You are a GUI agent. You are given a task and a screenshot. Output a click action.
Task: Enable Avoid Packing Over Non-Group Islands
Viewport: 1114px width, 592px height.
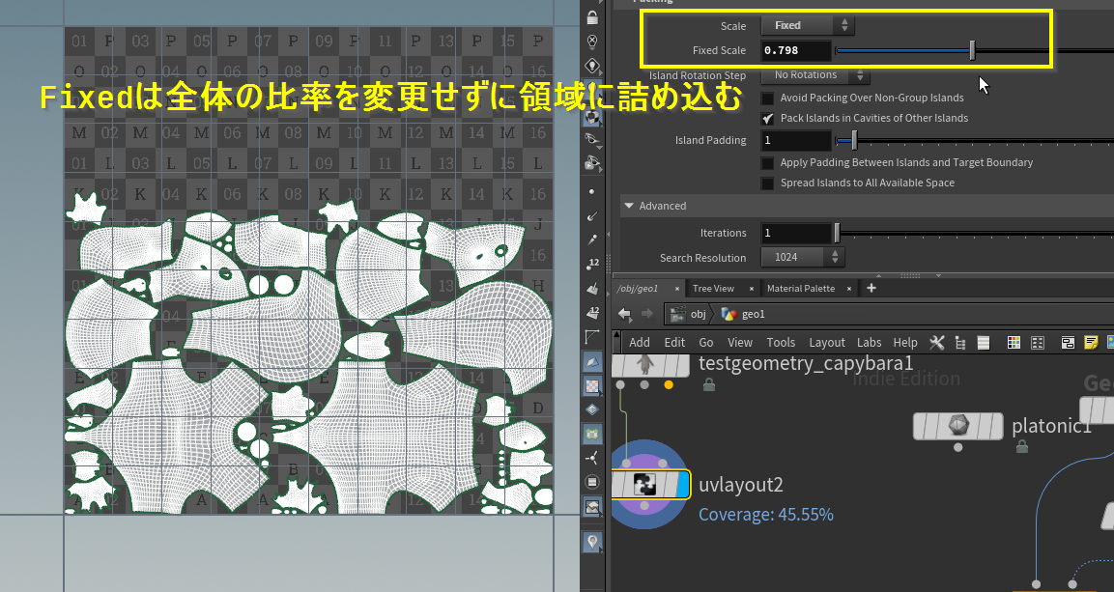coord(767,98)
